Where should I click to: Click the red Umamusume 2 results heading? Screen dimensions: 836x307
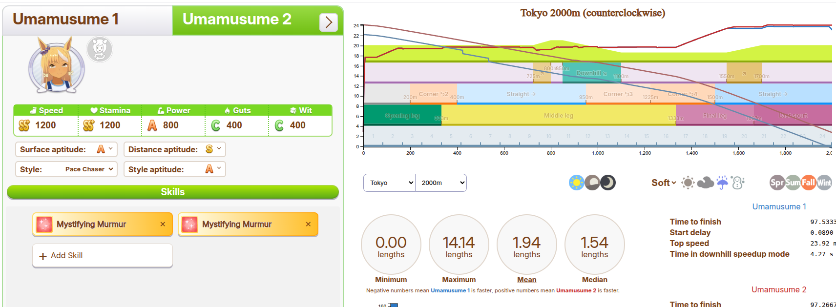point(779,289)
